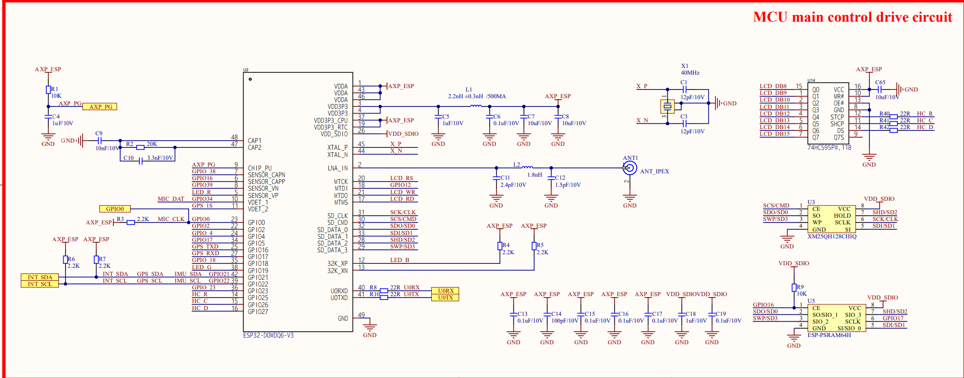Viewport: 964px width, 378px height.
Task: Select the C10 3.3nF/10V capacitor
Action: [x=140, y=161]
